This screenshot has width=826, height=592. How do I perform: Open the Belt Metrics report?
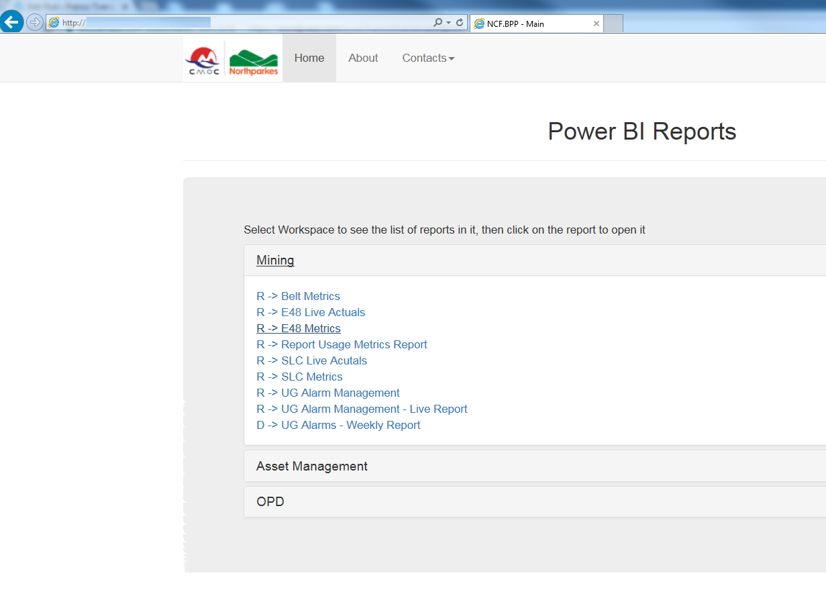tap(298, 296)
